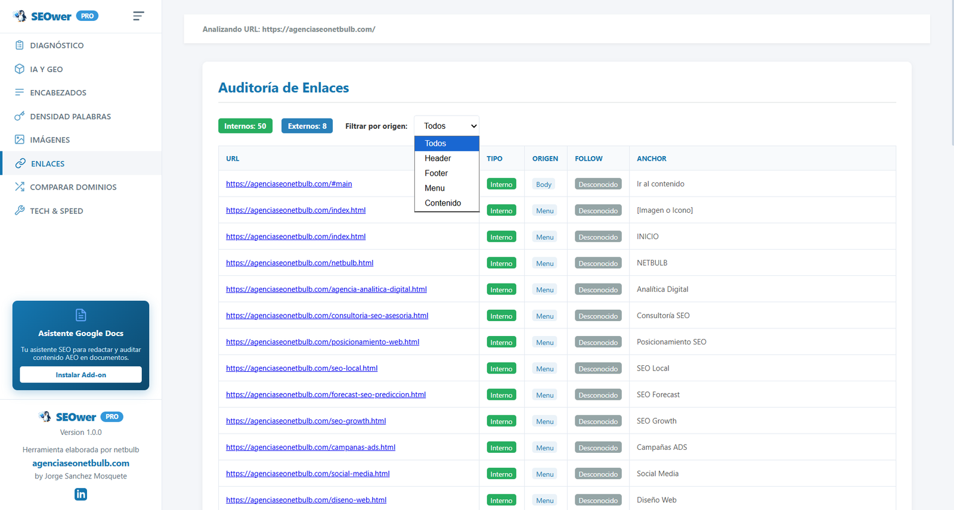The image size is (954, 510).
Task: Click the Diagnóstico clipboard icon
Action: tap(20, 45)
